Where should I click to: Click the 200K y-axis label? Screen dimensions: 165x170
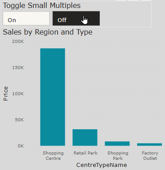[18, 42]
